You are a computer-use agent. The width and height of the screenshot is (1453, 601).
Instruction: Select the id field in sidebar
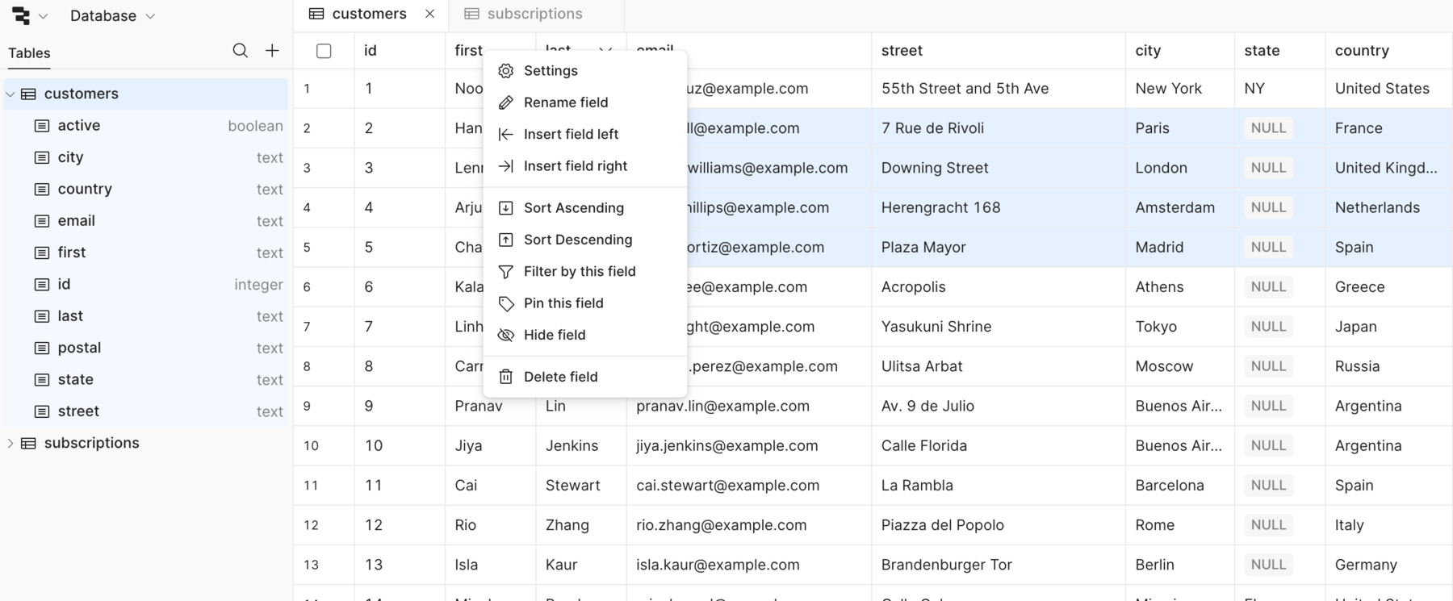pyautogui.click(x=146, y=284)
